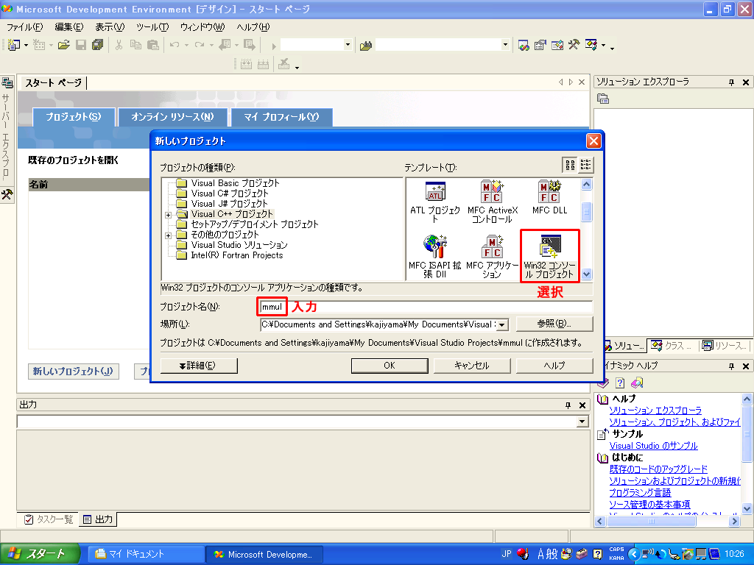Open the プログラミング言語 help link
This screenshot has height=565, width=754.
pos(640,492)
